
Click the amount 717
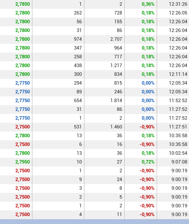118,57
